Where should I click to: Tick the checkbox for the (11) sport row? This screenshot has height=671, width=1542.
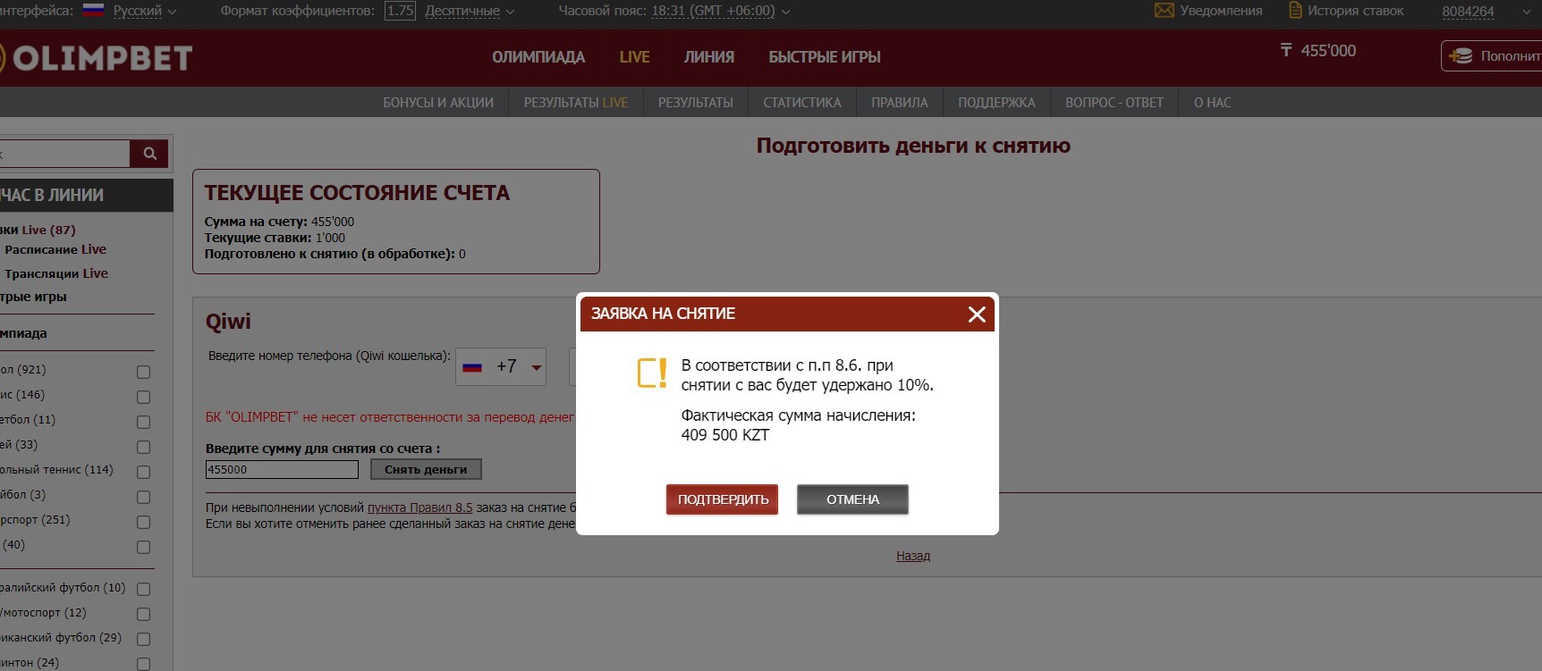(x=143, y=422)
